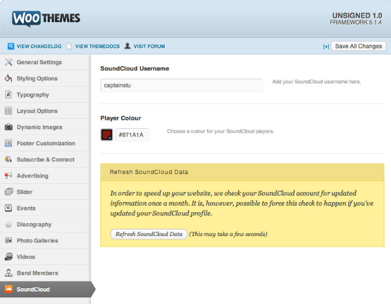Click the Subscribe & Connect icon
391x304 pixels.
tap(8, 159)
